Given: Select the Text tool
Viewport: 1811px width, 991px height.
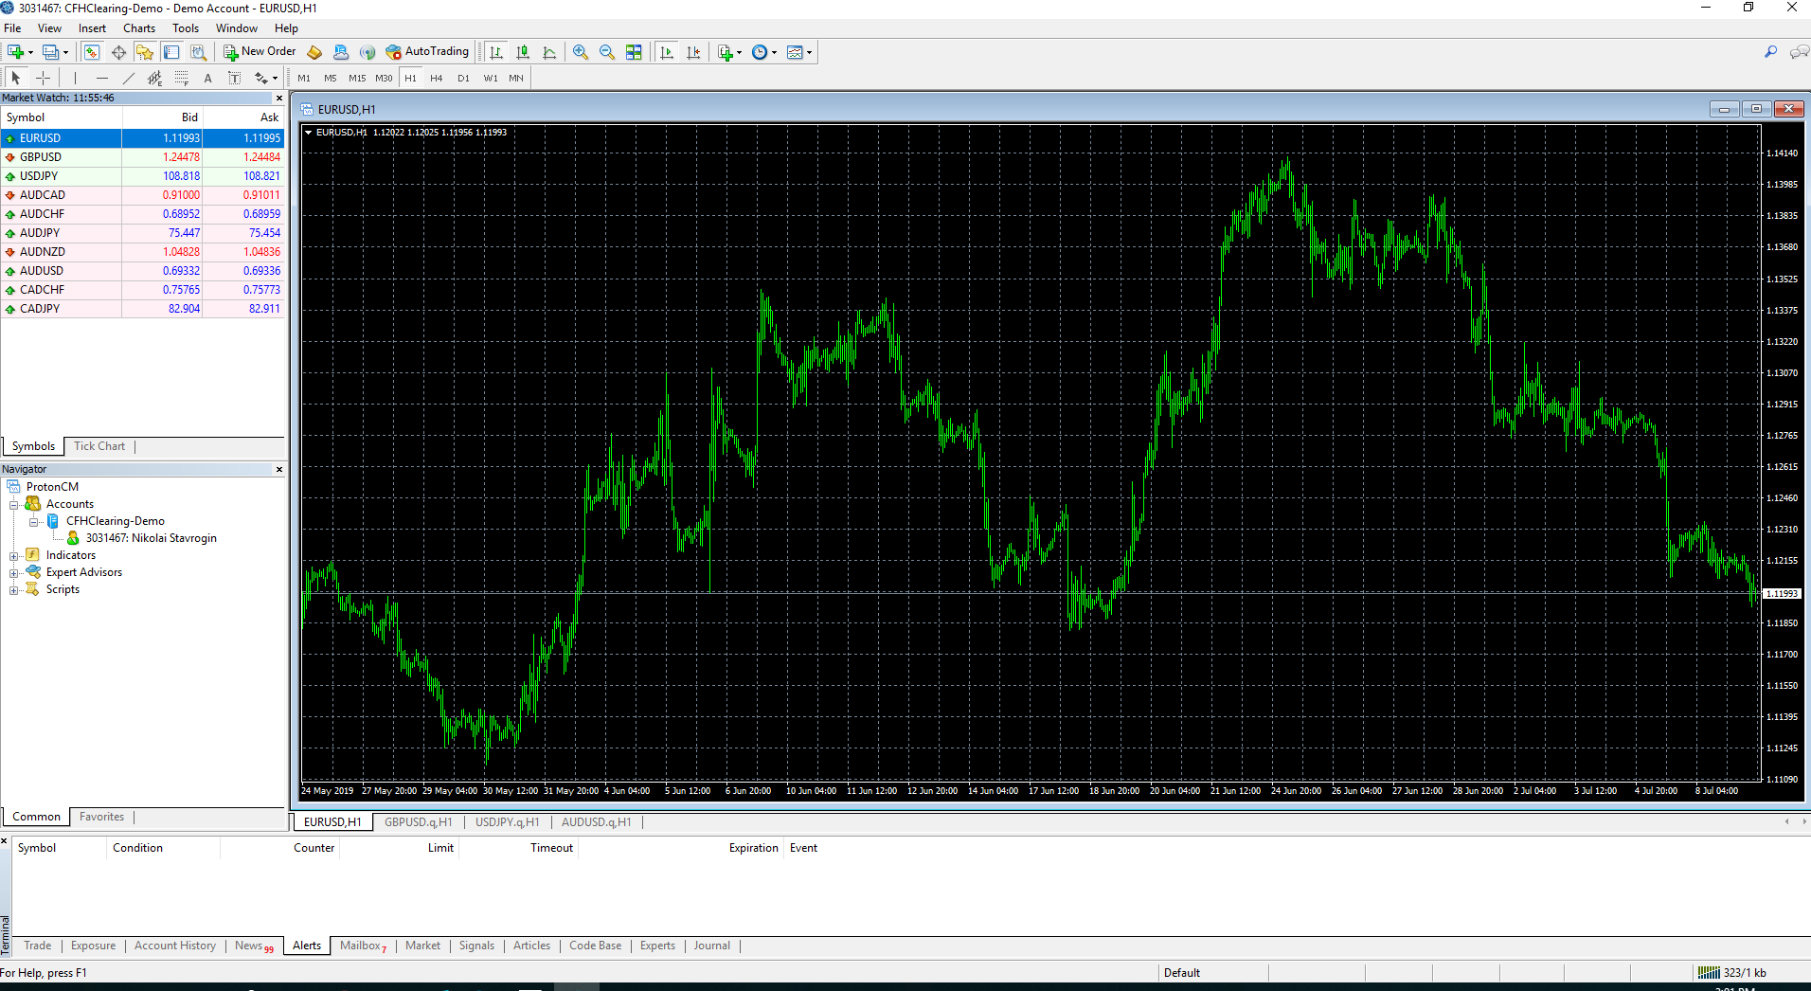Looking at the screenshot, I should click(x=207, y=78).
